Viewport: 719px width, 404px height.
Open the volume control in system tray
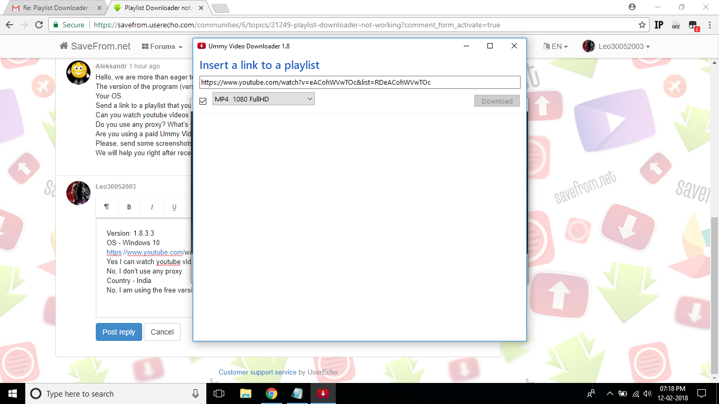(x=647, y=393)
